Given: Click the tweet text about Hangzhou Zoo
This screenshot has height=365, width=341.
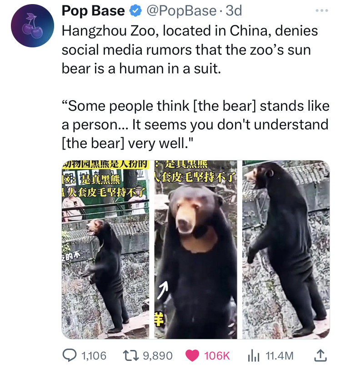Looking at the screenshot, I should click(190, 50).
